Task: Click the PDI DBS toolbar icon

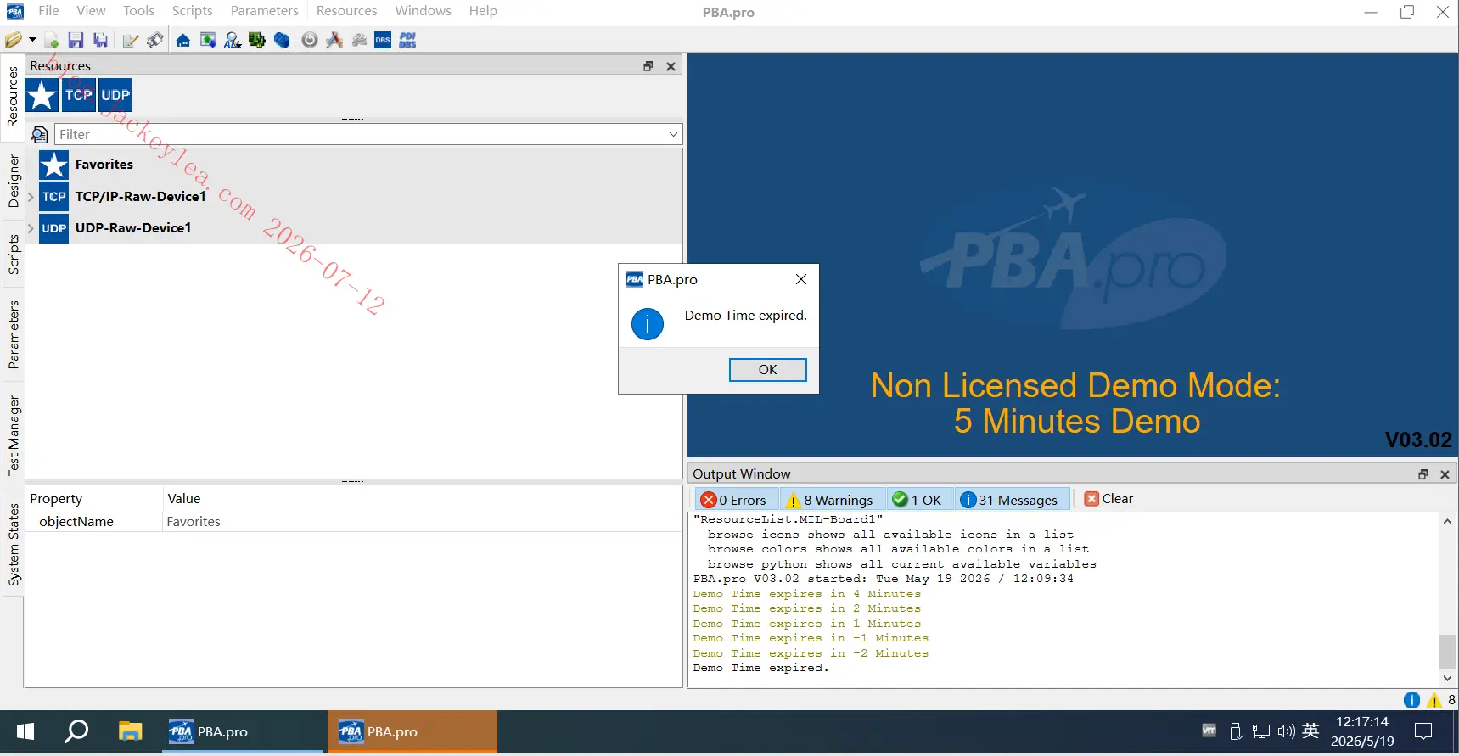Action: click(x=407, y=40)
